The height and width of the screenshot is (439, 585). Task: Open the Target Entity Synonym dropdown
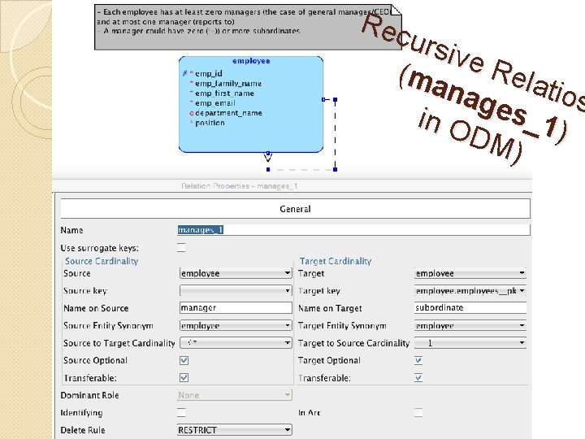pos(470,325)
